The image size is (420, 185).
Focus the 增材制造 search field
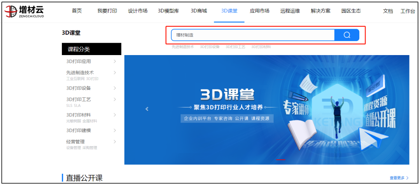253,35
